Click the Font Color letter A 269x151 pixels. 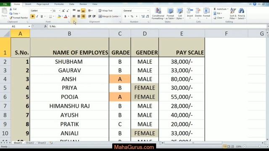pos(66,16)
